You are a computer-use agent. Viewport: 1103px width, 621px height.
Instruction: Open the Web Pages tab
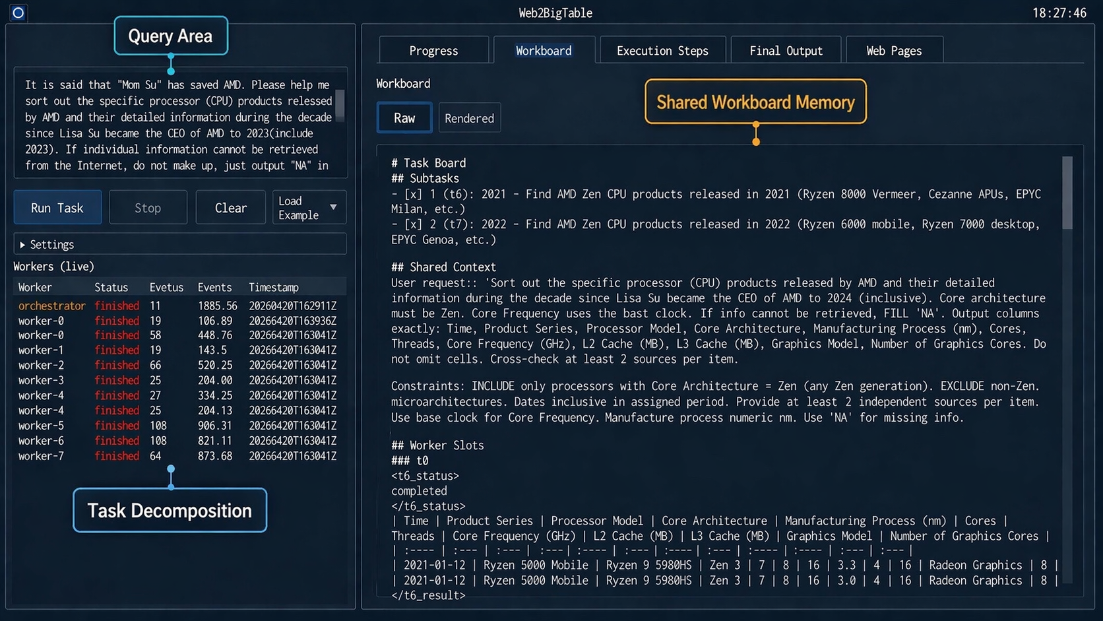pos(894,51)
